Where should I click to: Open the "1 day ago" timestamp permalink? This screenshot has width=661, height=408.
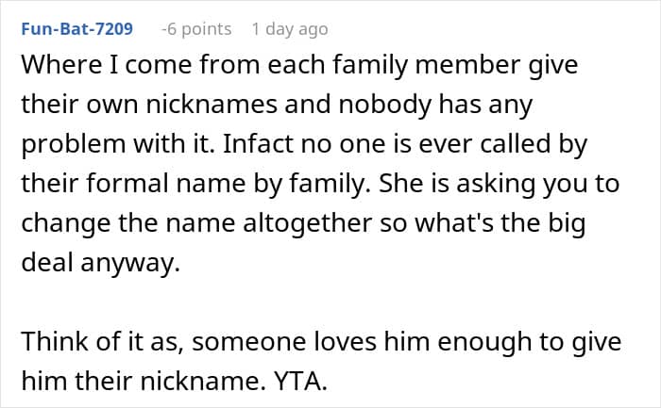pyautogui.click(x=290, y=29)
